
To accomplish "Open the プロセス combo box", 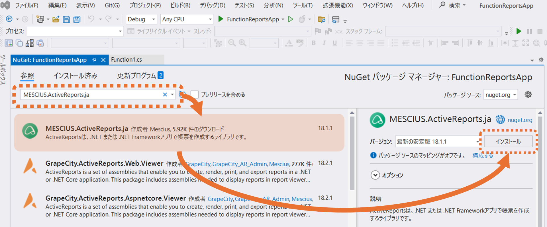I will [x=75, y=31].
